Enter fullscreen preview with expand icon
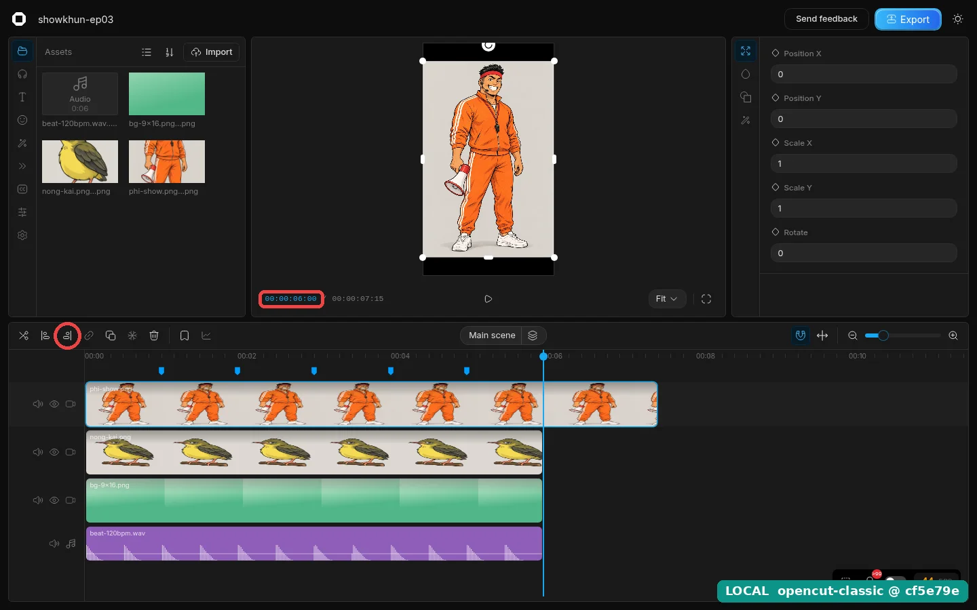The image size is (977, 610). 706,299
